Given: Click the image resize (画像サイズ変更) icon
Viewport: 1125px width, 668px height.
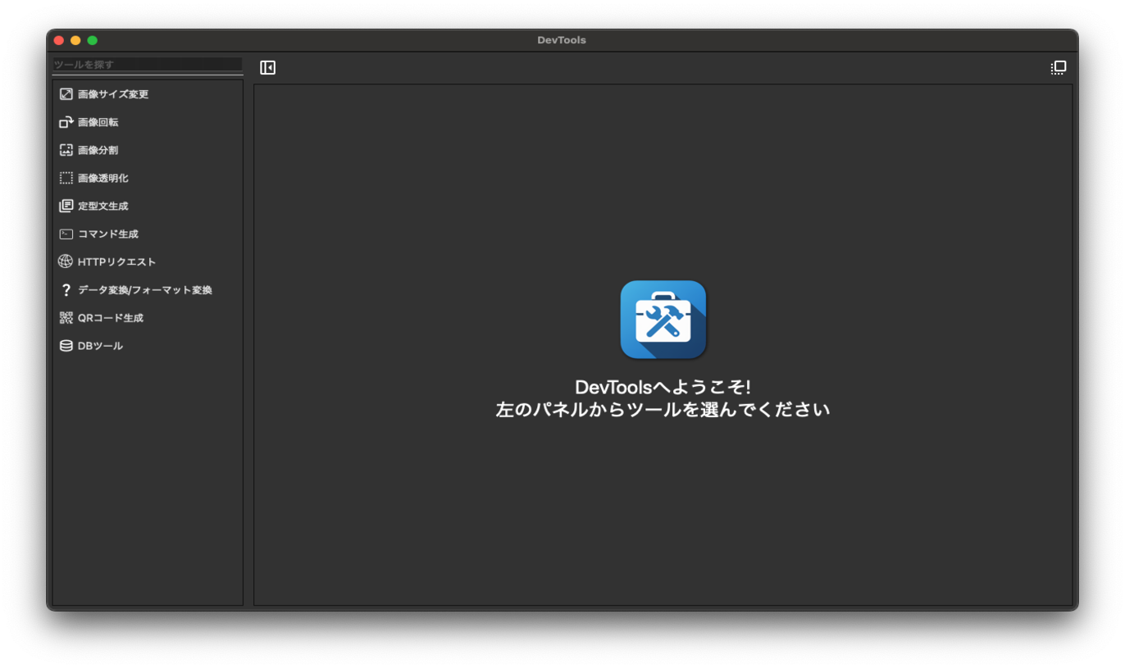Looking at the screenshot, I should [66, 94].
